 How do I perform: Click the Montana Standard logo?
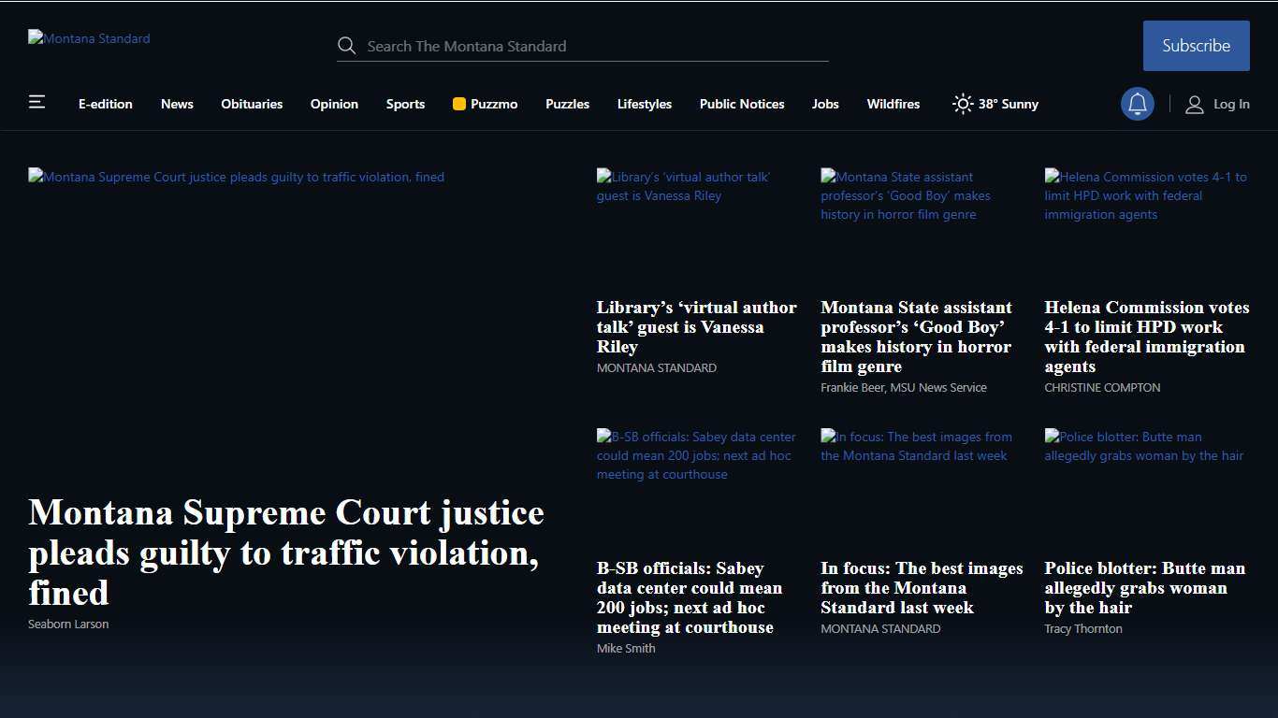point(89,38)
